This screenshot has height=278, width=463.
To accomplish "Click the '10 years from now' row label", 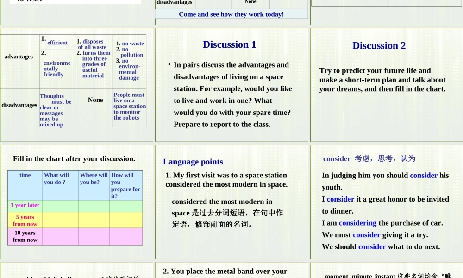I will [25, 236].
